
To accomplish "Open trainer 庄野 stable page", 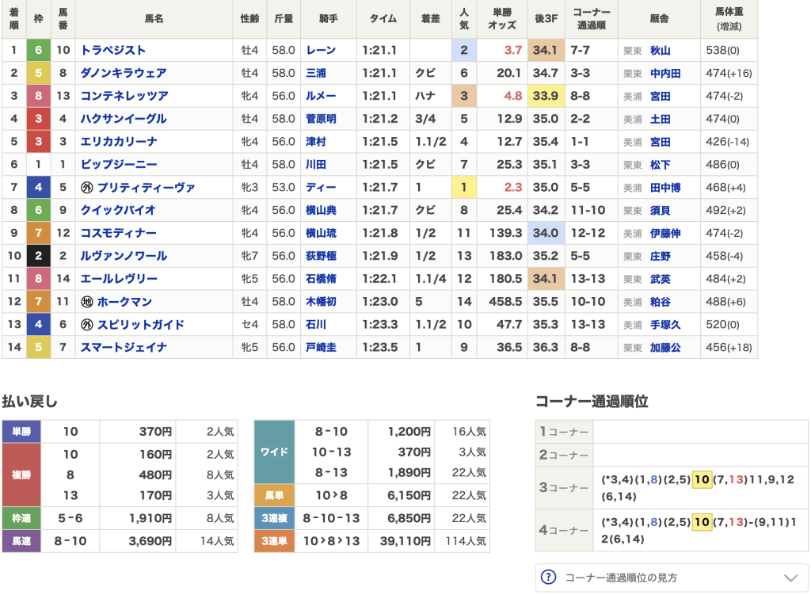I will pyautogui.click(x=660, y=256).
